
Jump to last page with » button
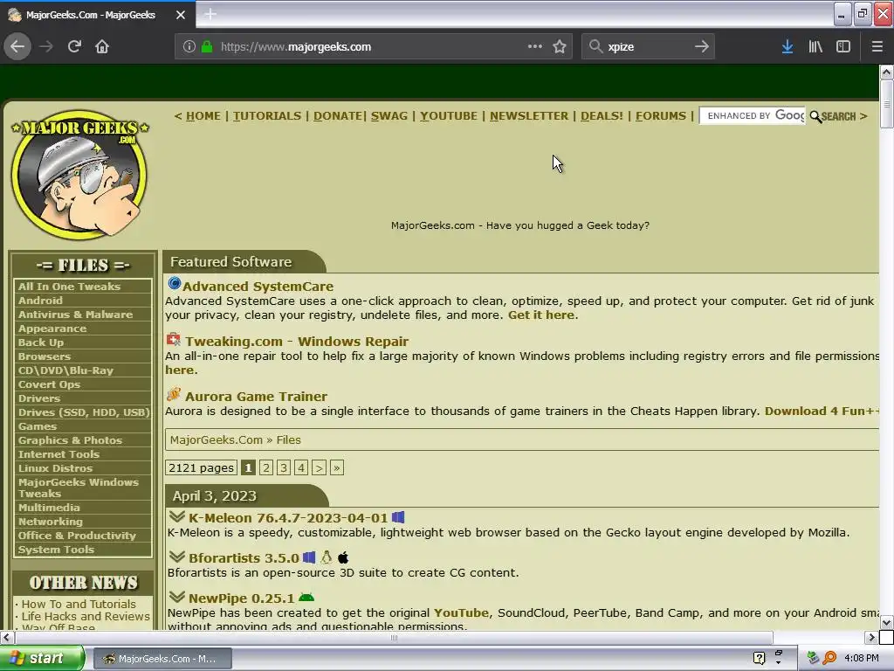coord(336,468)
